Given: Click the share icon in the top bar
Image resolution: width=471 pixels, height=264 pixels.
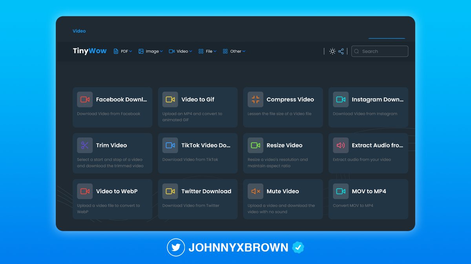Looking at the screenshot, I should click(341, 51).
